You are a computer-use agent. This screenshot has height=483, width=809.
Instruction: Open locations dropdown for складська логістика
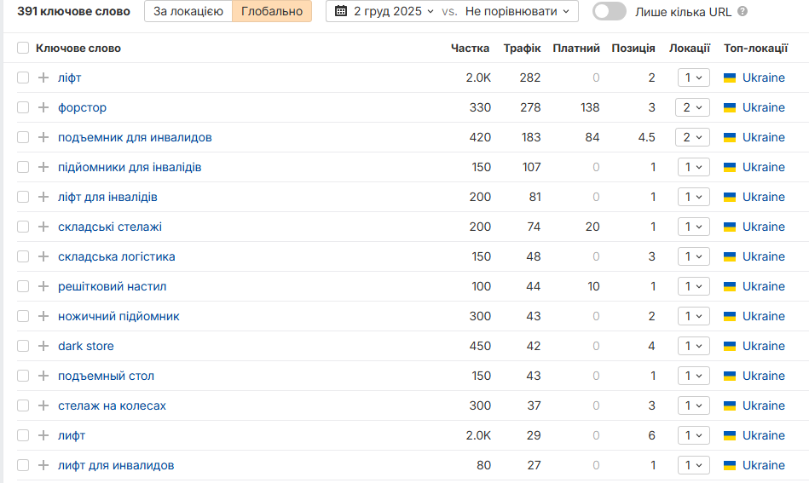(693, 256)
